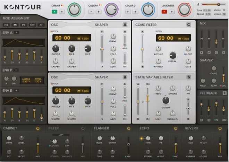
Task: Click the PM A knob in OSC B
Action: click(72, 101)
